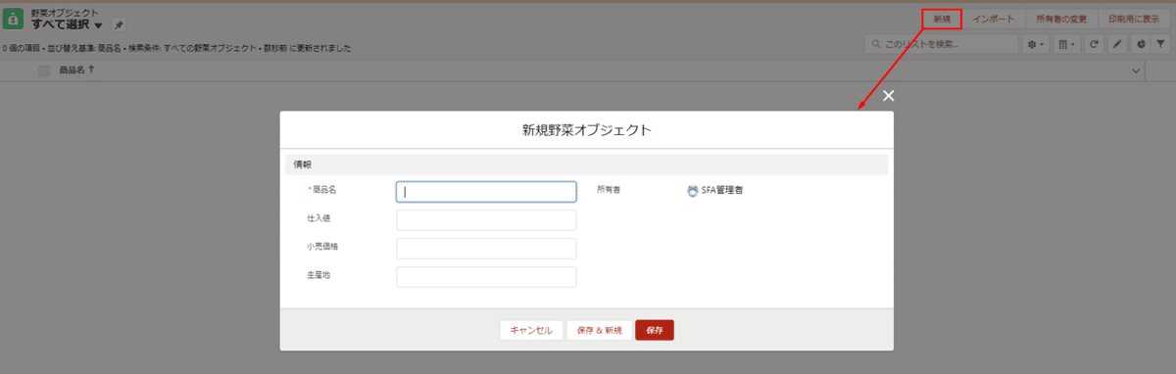Click the SFA管理者 owner avatar icon
1176x374 pixels.
click(693, 191)
